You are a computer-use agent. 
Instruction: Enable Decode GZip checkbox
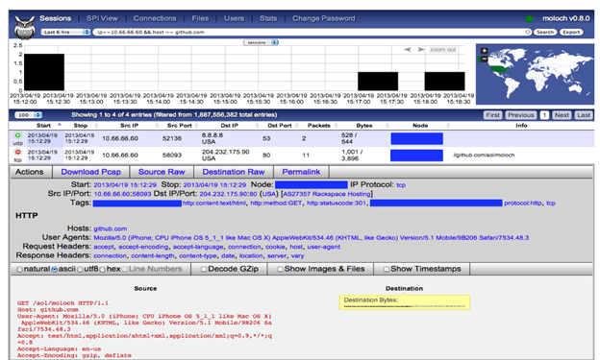pyautogui.click(x=204, y=270)
